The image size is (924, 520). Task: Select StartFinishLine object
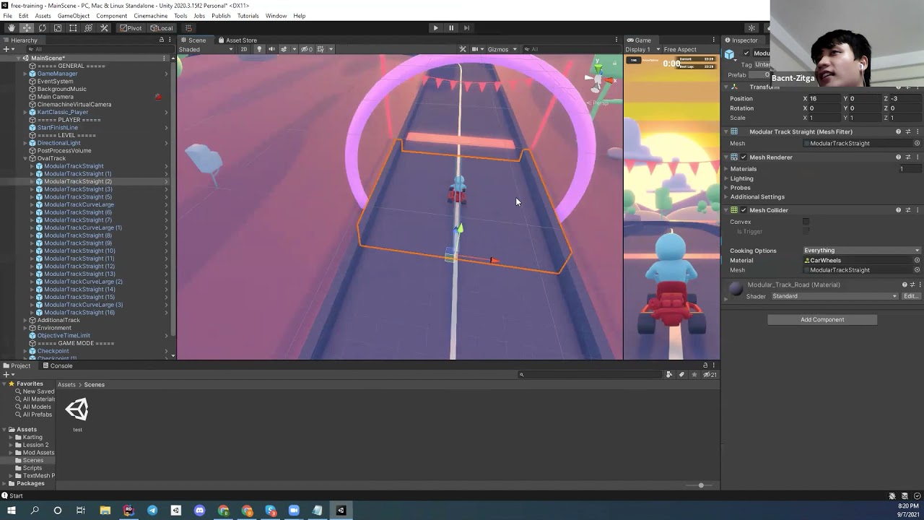point(57,127)
